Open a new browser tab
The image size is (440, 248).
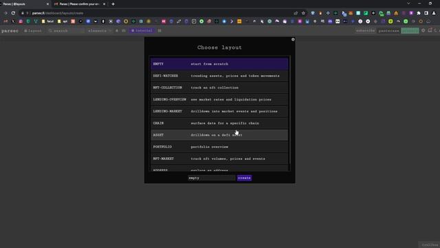[113, 4]
